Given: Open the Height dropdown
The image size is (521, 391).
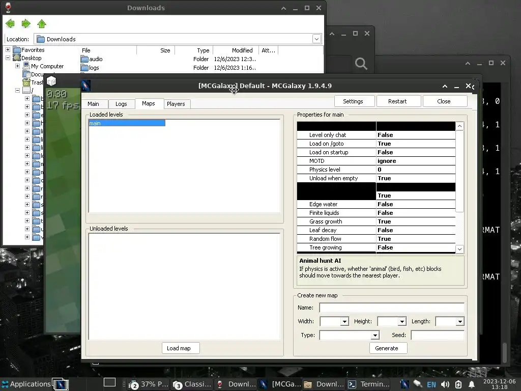Looking at the screenshot, I should click(402, 322).
